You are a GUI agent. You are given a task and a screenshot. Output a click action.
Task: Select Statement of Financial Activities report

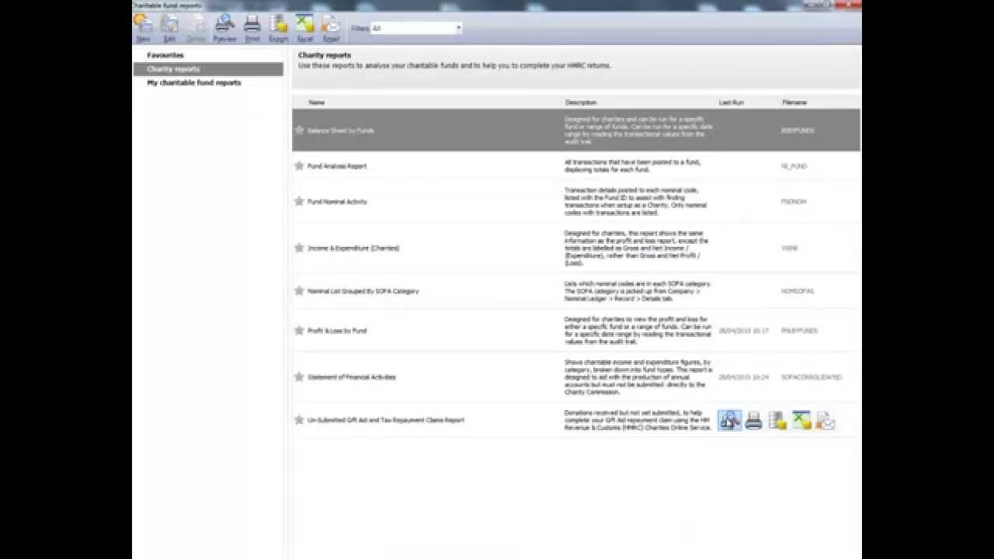[576, 377]
